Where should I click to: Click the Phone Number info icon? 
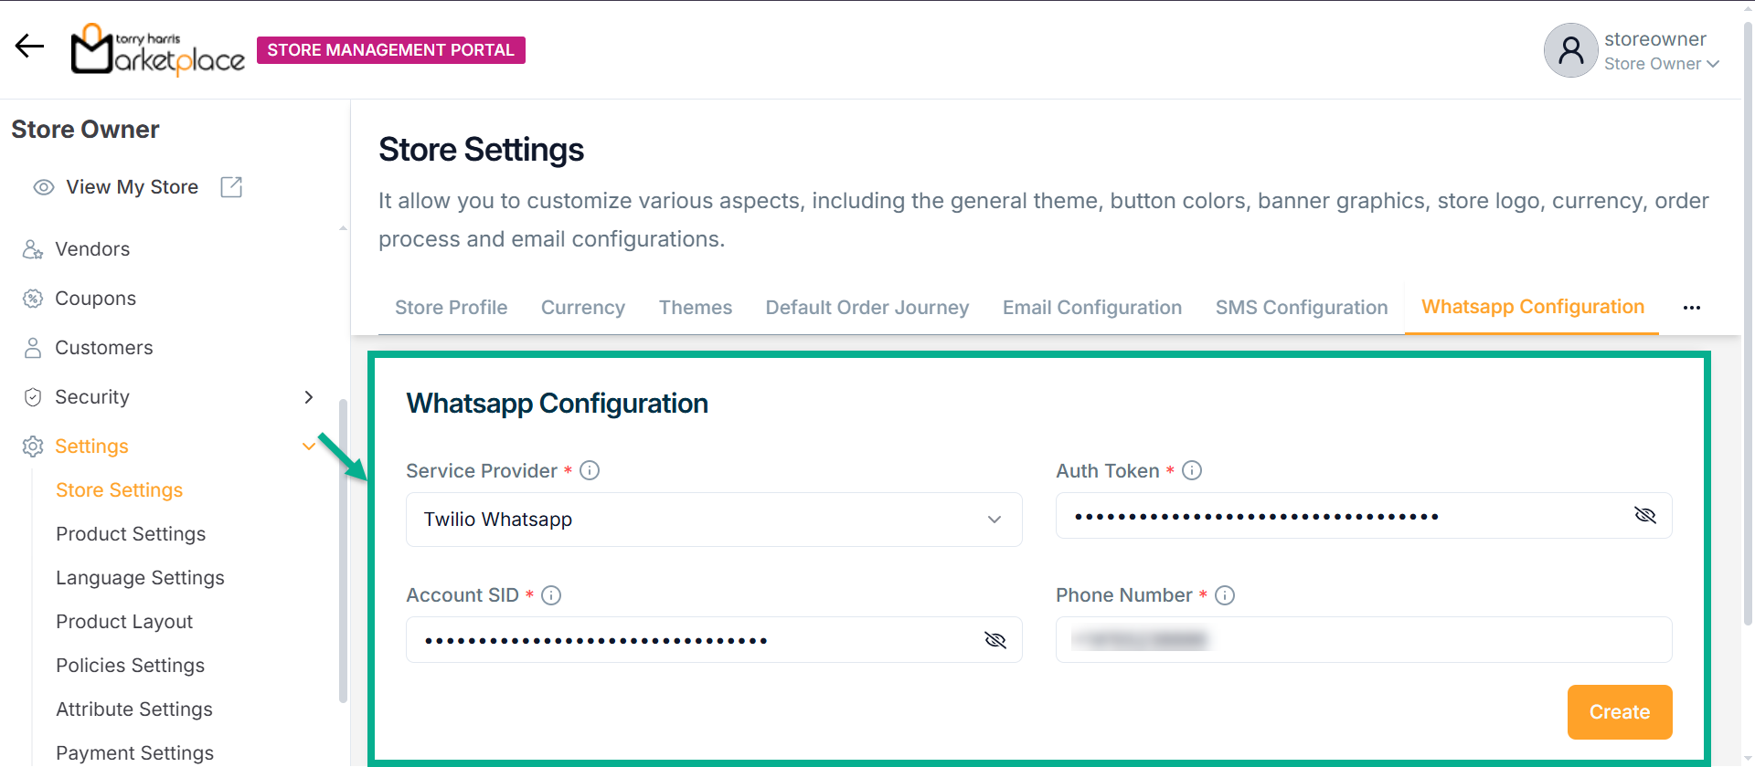click(x=1225, y=595)
